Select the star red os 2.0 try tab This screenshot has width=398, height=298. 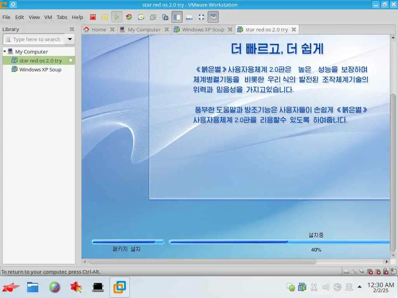[267, 29]
